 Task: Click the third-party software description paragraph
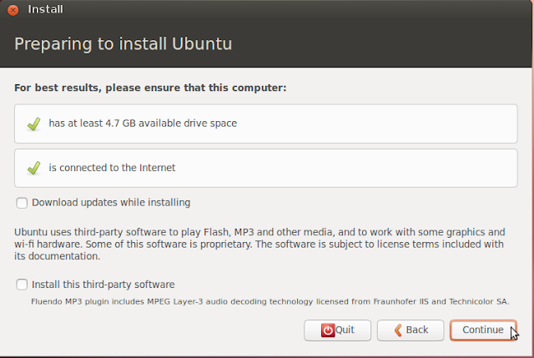[260, 244]
